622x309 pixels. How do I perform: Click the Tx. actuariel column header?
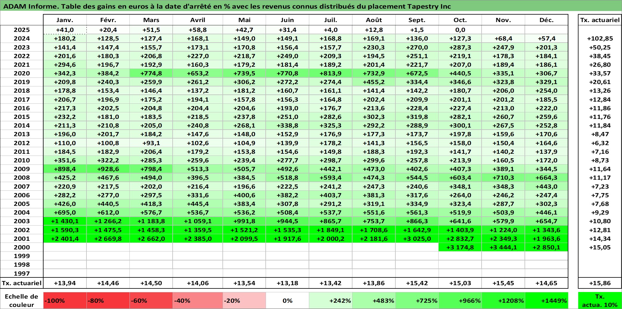pyautogui.click(x=600, y=20)
